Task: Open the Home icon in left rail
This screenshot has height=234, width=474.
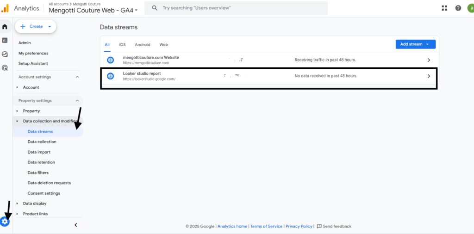Action: (5, 26)
